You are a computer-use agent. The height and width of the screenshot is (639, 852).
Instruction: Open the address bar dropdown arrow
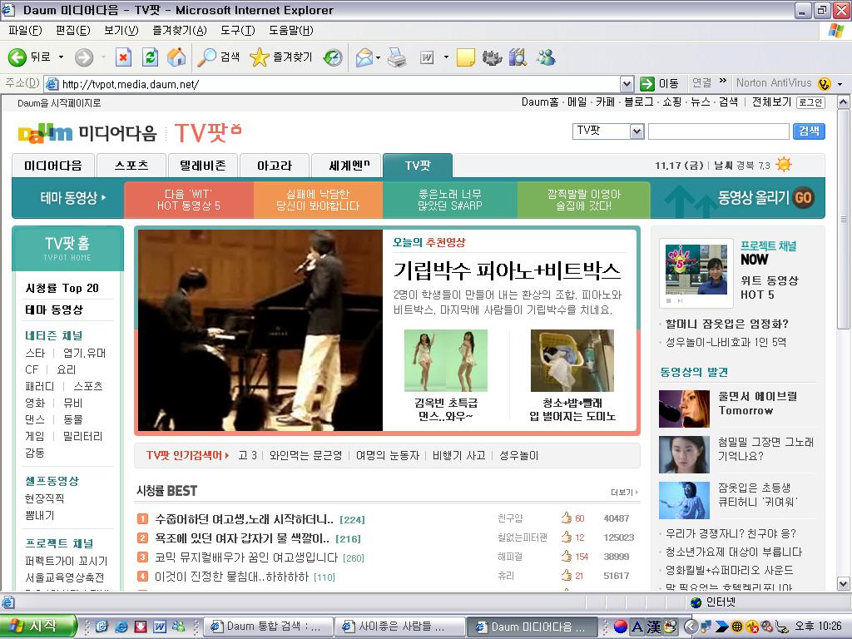[627, 84]
